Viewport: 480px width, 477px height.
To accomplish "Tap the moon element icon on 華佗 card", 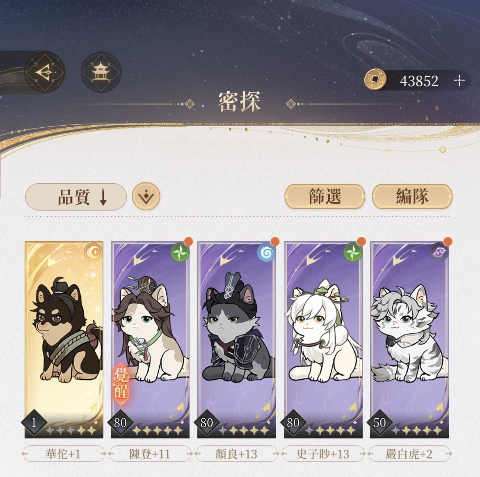I will pyautogui.click(x=93, y=252).
